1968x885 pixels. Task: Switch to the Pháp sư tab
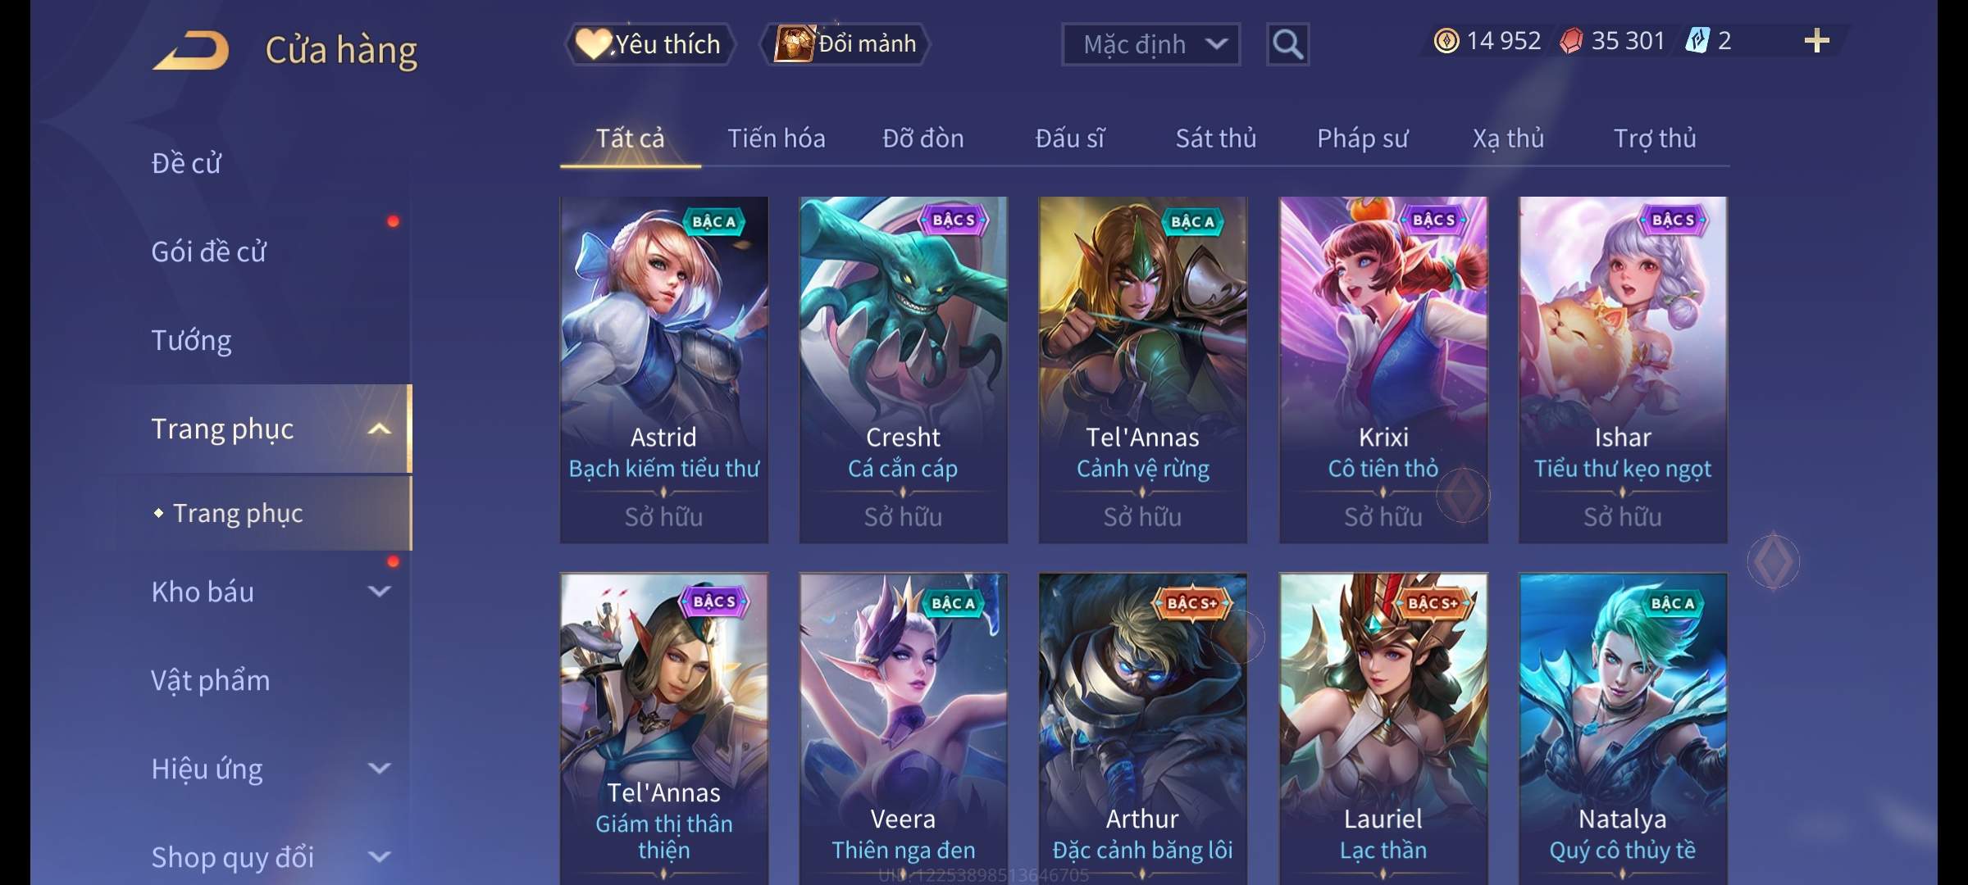point(1362,138)
